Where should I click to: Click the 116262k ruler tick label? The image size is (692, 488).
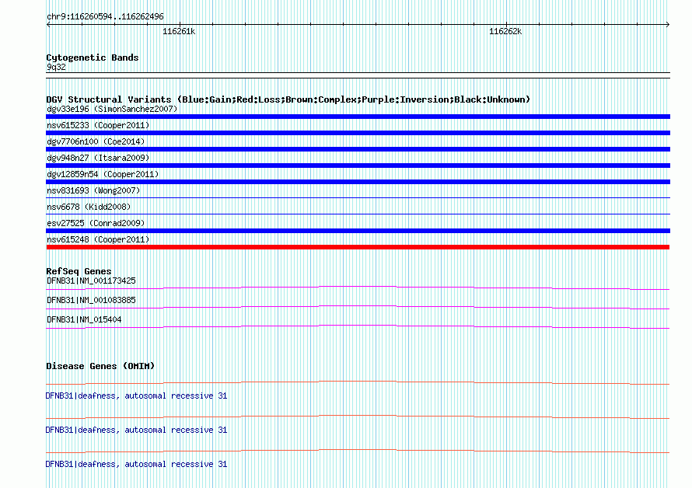pos(505,31)
